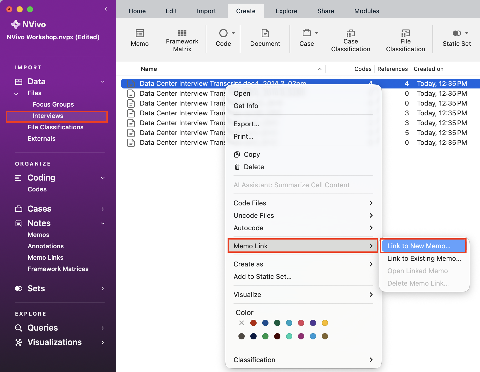Click the Memo ribbon icon

coord(140,33)
